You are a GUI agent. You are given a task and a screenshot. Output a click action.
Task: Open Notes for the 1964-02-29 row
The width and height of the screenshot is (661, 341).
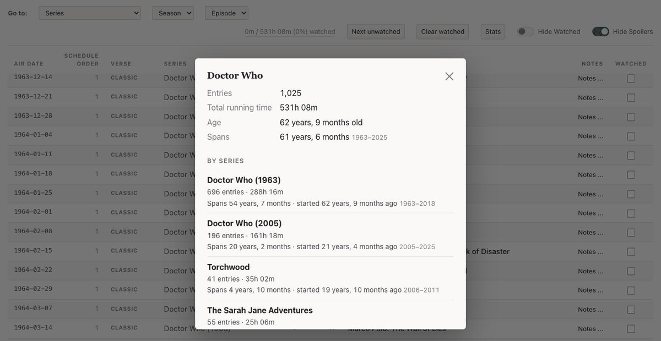(590, 290)
